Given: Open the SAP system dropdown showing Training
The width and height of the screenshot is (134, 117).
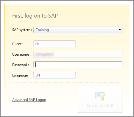Looking at the screenshot, I should point(78,30).
